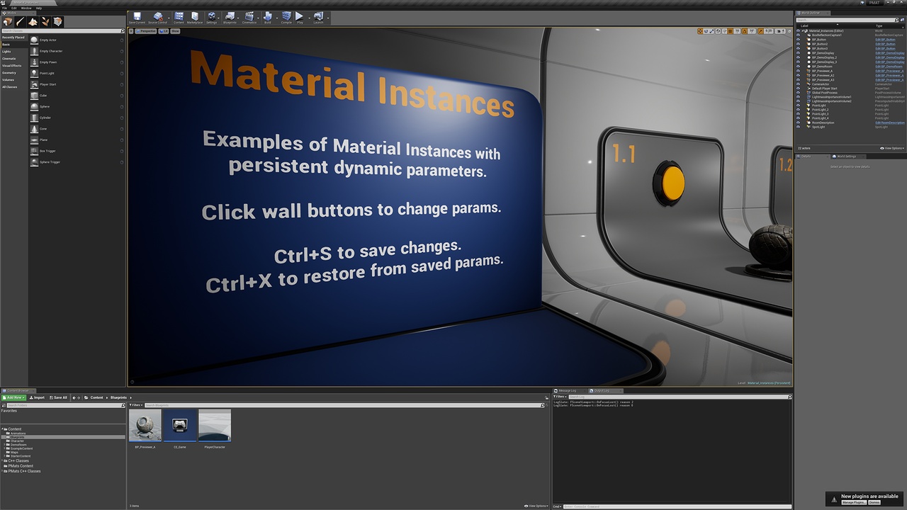The width and height of the screenshot is (907, 510).
Task: Select the Landscape mode icon
Action: [33, 22]
